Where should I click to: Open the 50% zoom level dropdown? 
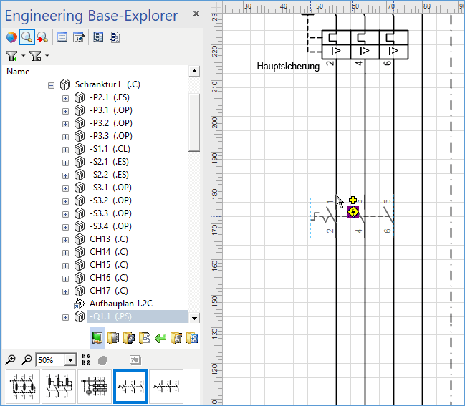point(70,360)
